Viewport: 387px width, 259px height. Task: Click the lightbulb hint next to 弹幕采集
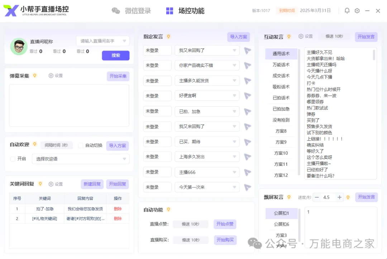(35, 76)
